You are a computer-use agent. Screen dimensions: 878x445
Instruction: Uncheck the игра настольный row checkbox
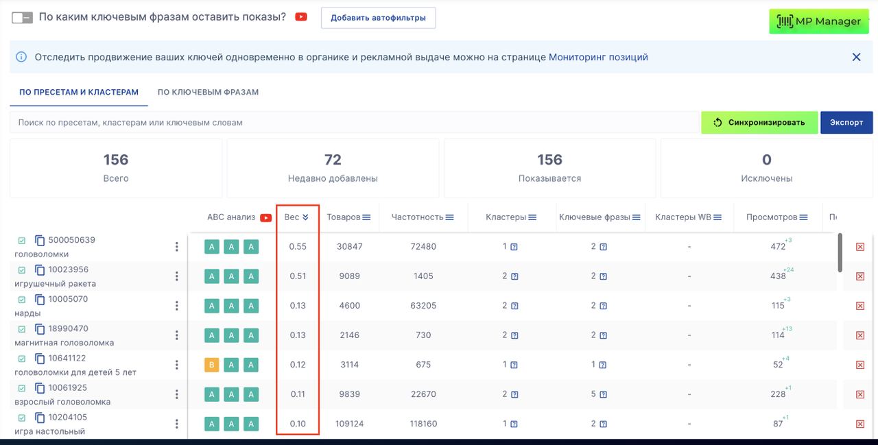pyautogui.click(x=21, y=418)
